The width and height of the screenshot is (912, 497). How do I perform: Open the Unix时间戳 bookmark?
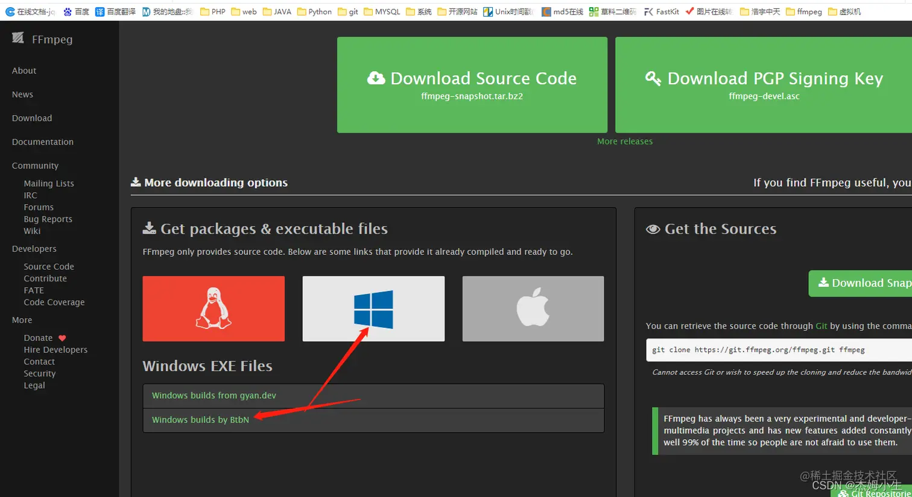[x=508, y=11]
